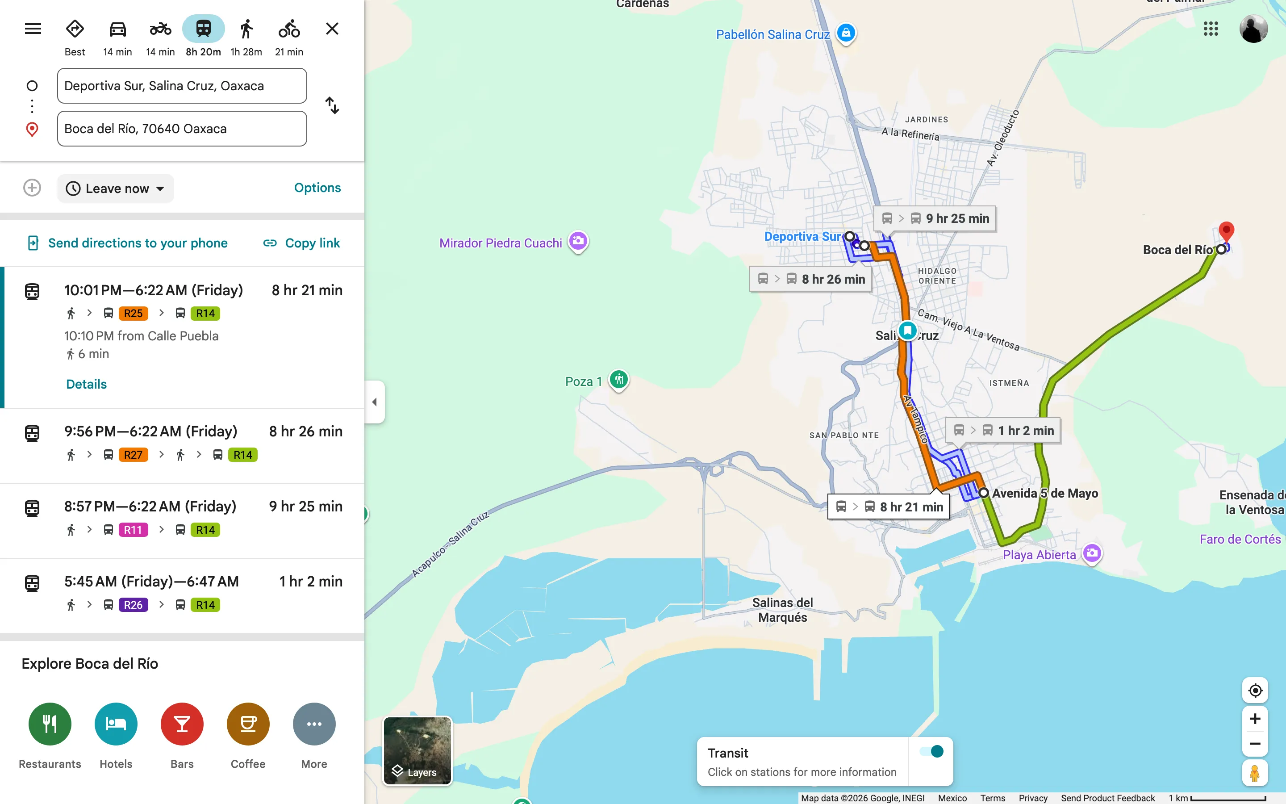Select the 10:01 PM—6:22 AM route
1286x804 pixels.
pos(182,337)
